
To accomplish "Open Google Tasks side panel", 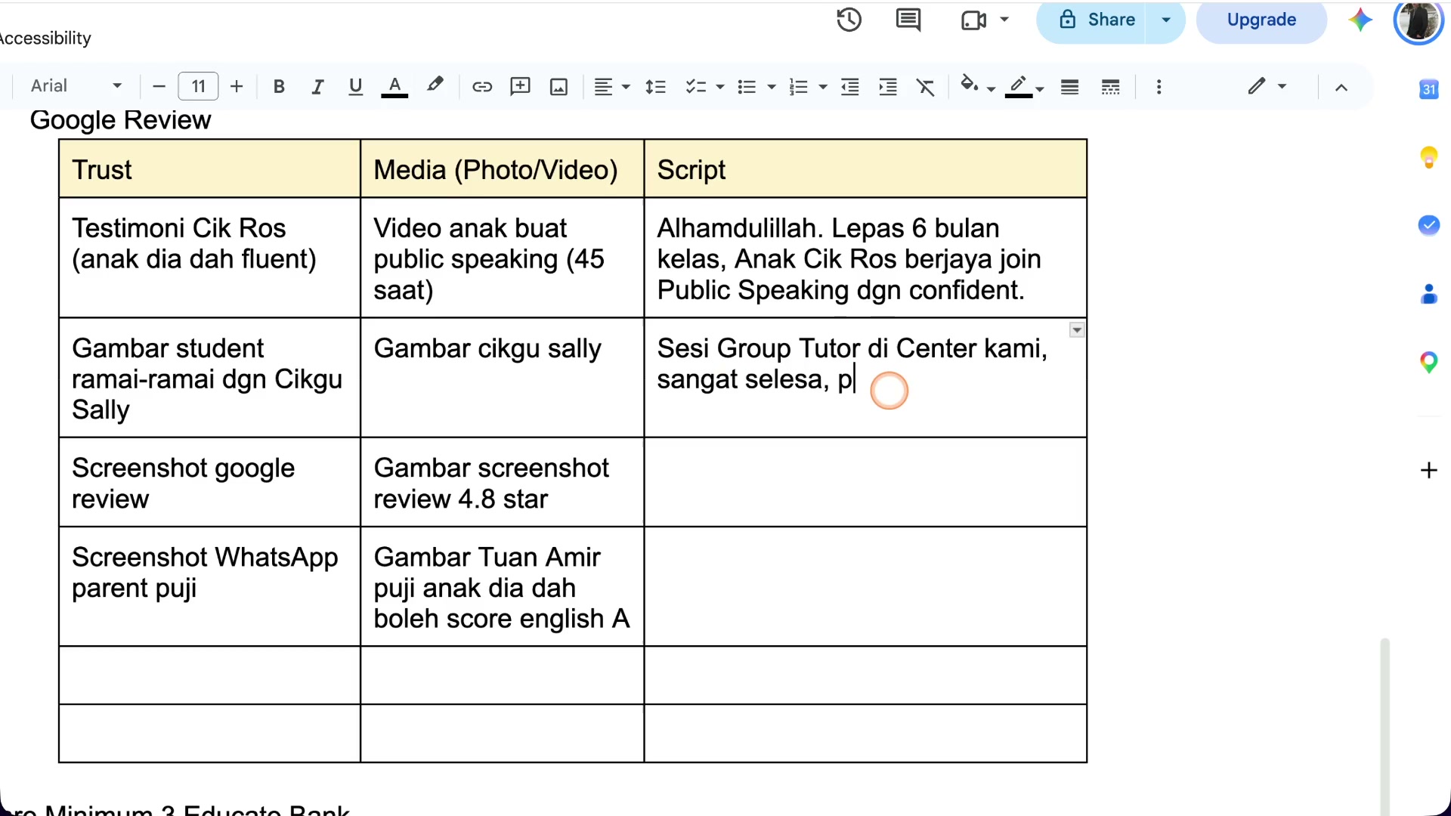I will click(x=1428, y=225).
